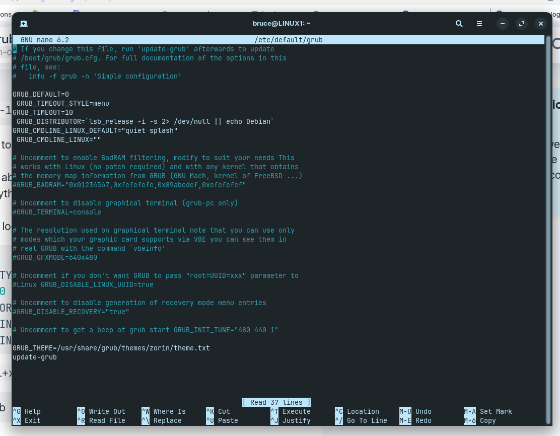
Task: Click the ^O Write Out shortcut label
Action: pyautogui.click(x=101, y=411)
